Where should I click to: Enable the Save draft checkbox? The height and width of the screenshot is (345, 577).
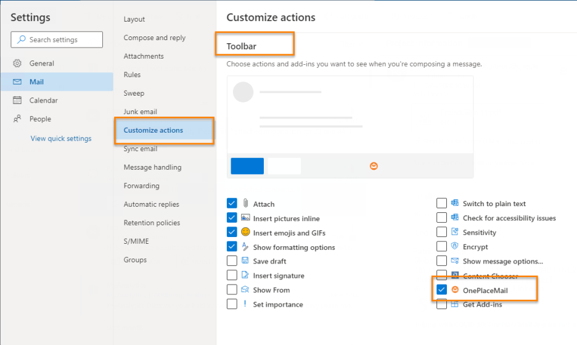(x=232, y=261)
